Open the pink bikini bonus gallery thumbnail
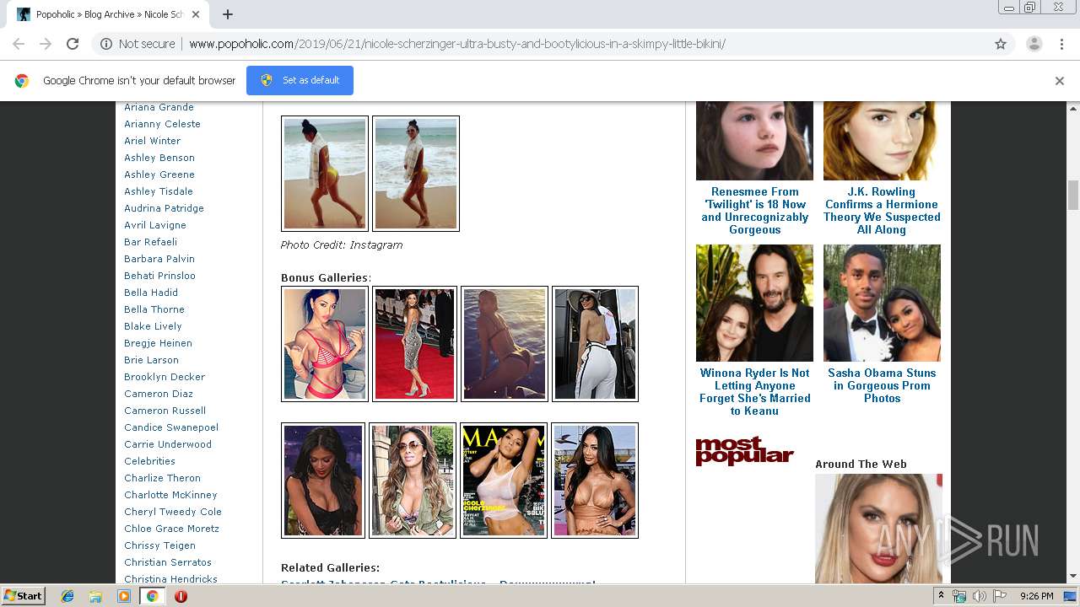Viewport: 1080px width, 607px height. coord(325,344)
